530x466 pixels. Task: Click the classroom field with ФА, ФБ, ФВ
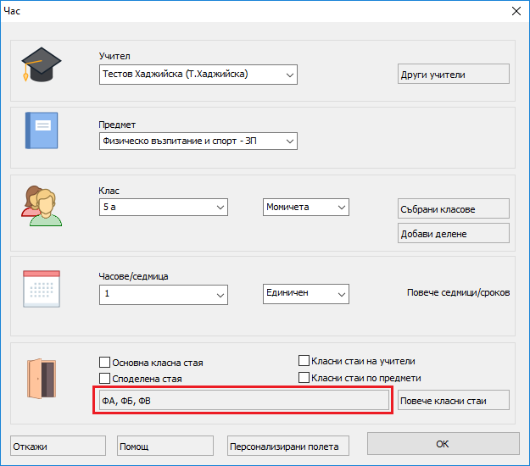tap(242, 400)
